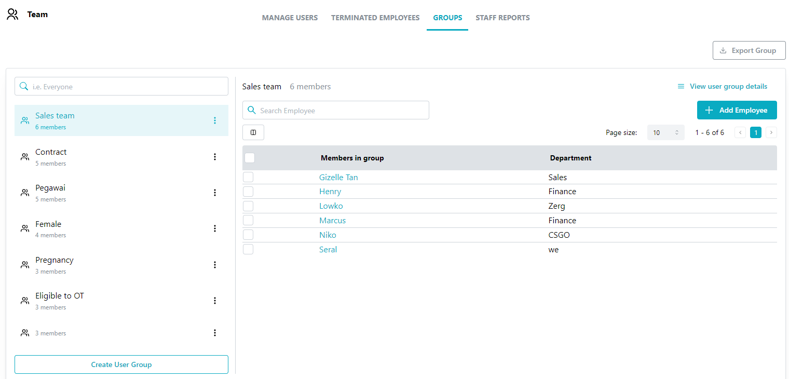Open Niko's profile link

point(328,235)
